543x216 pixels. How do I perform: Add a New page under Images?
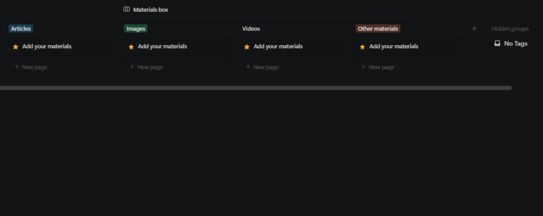click(x=150, y=67)
